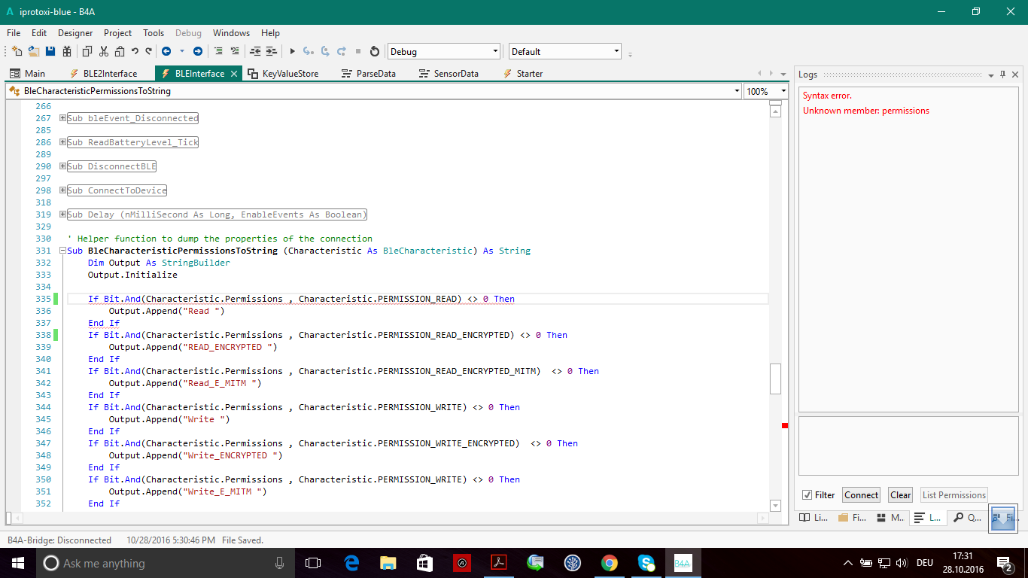
Task: Click the New file toolbar icon
Action: coord(17,51)
